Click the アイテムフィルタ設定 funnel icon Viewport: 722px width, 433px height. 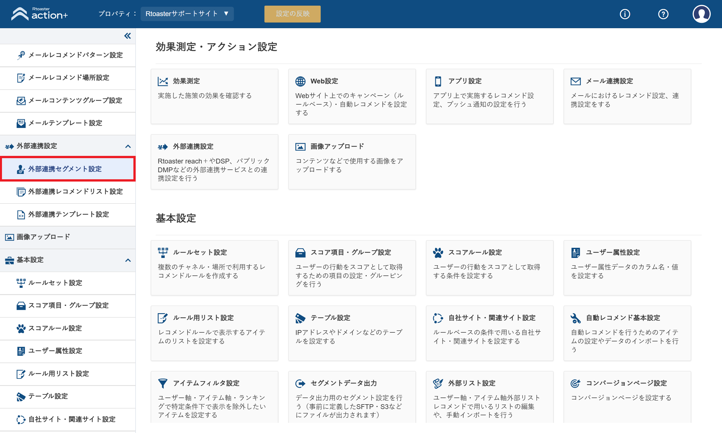[x=162, y=383]
